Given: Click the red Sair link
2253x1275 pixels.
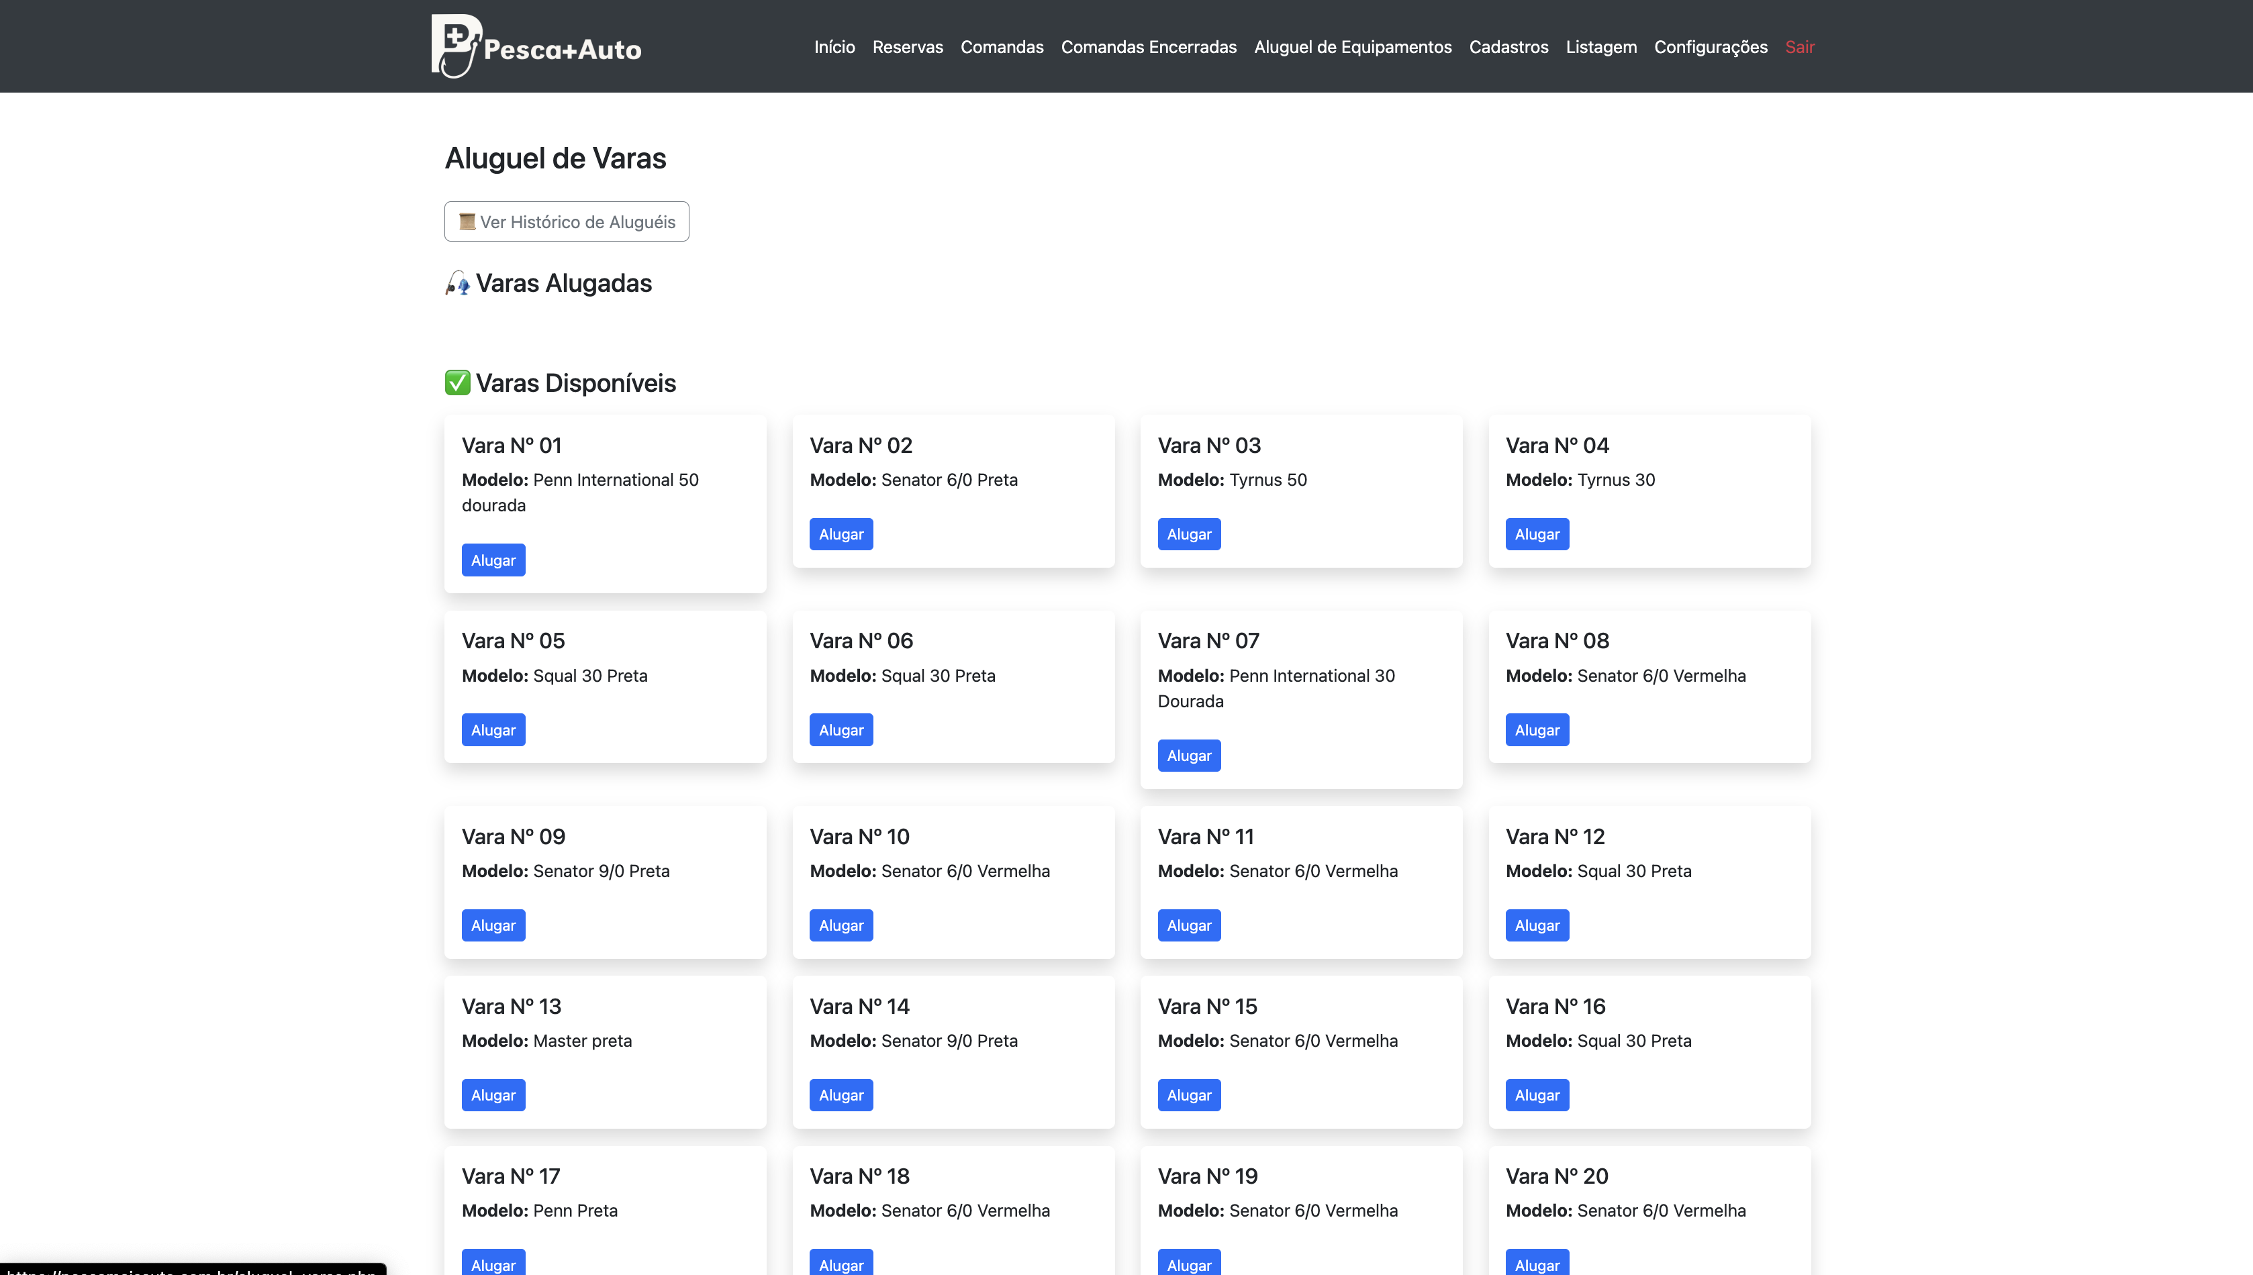Looking at the screenshot, I should pyautogui.click(x=1799, y=46).
